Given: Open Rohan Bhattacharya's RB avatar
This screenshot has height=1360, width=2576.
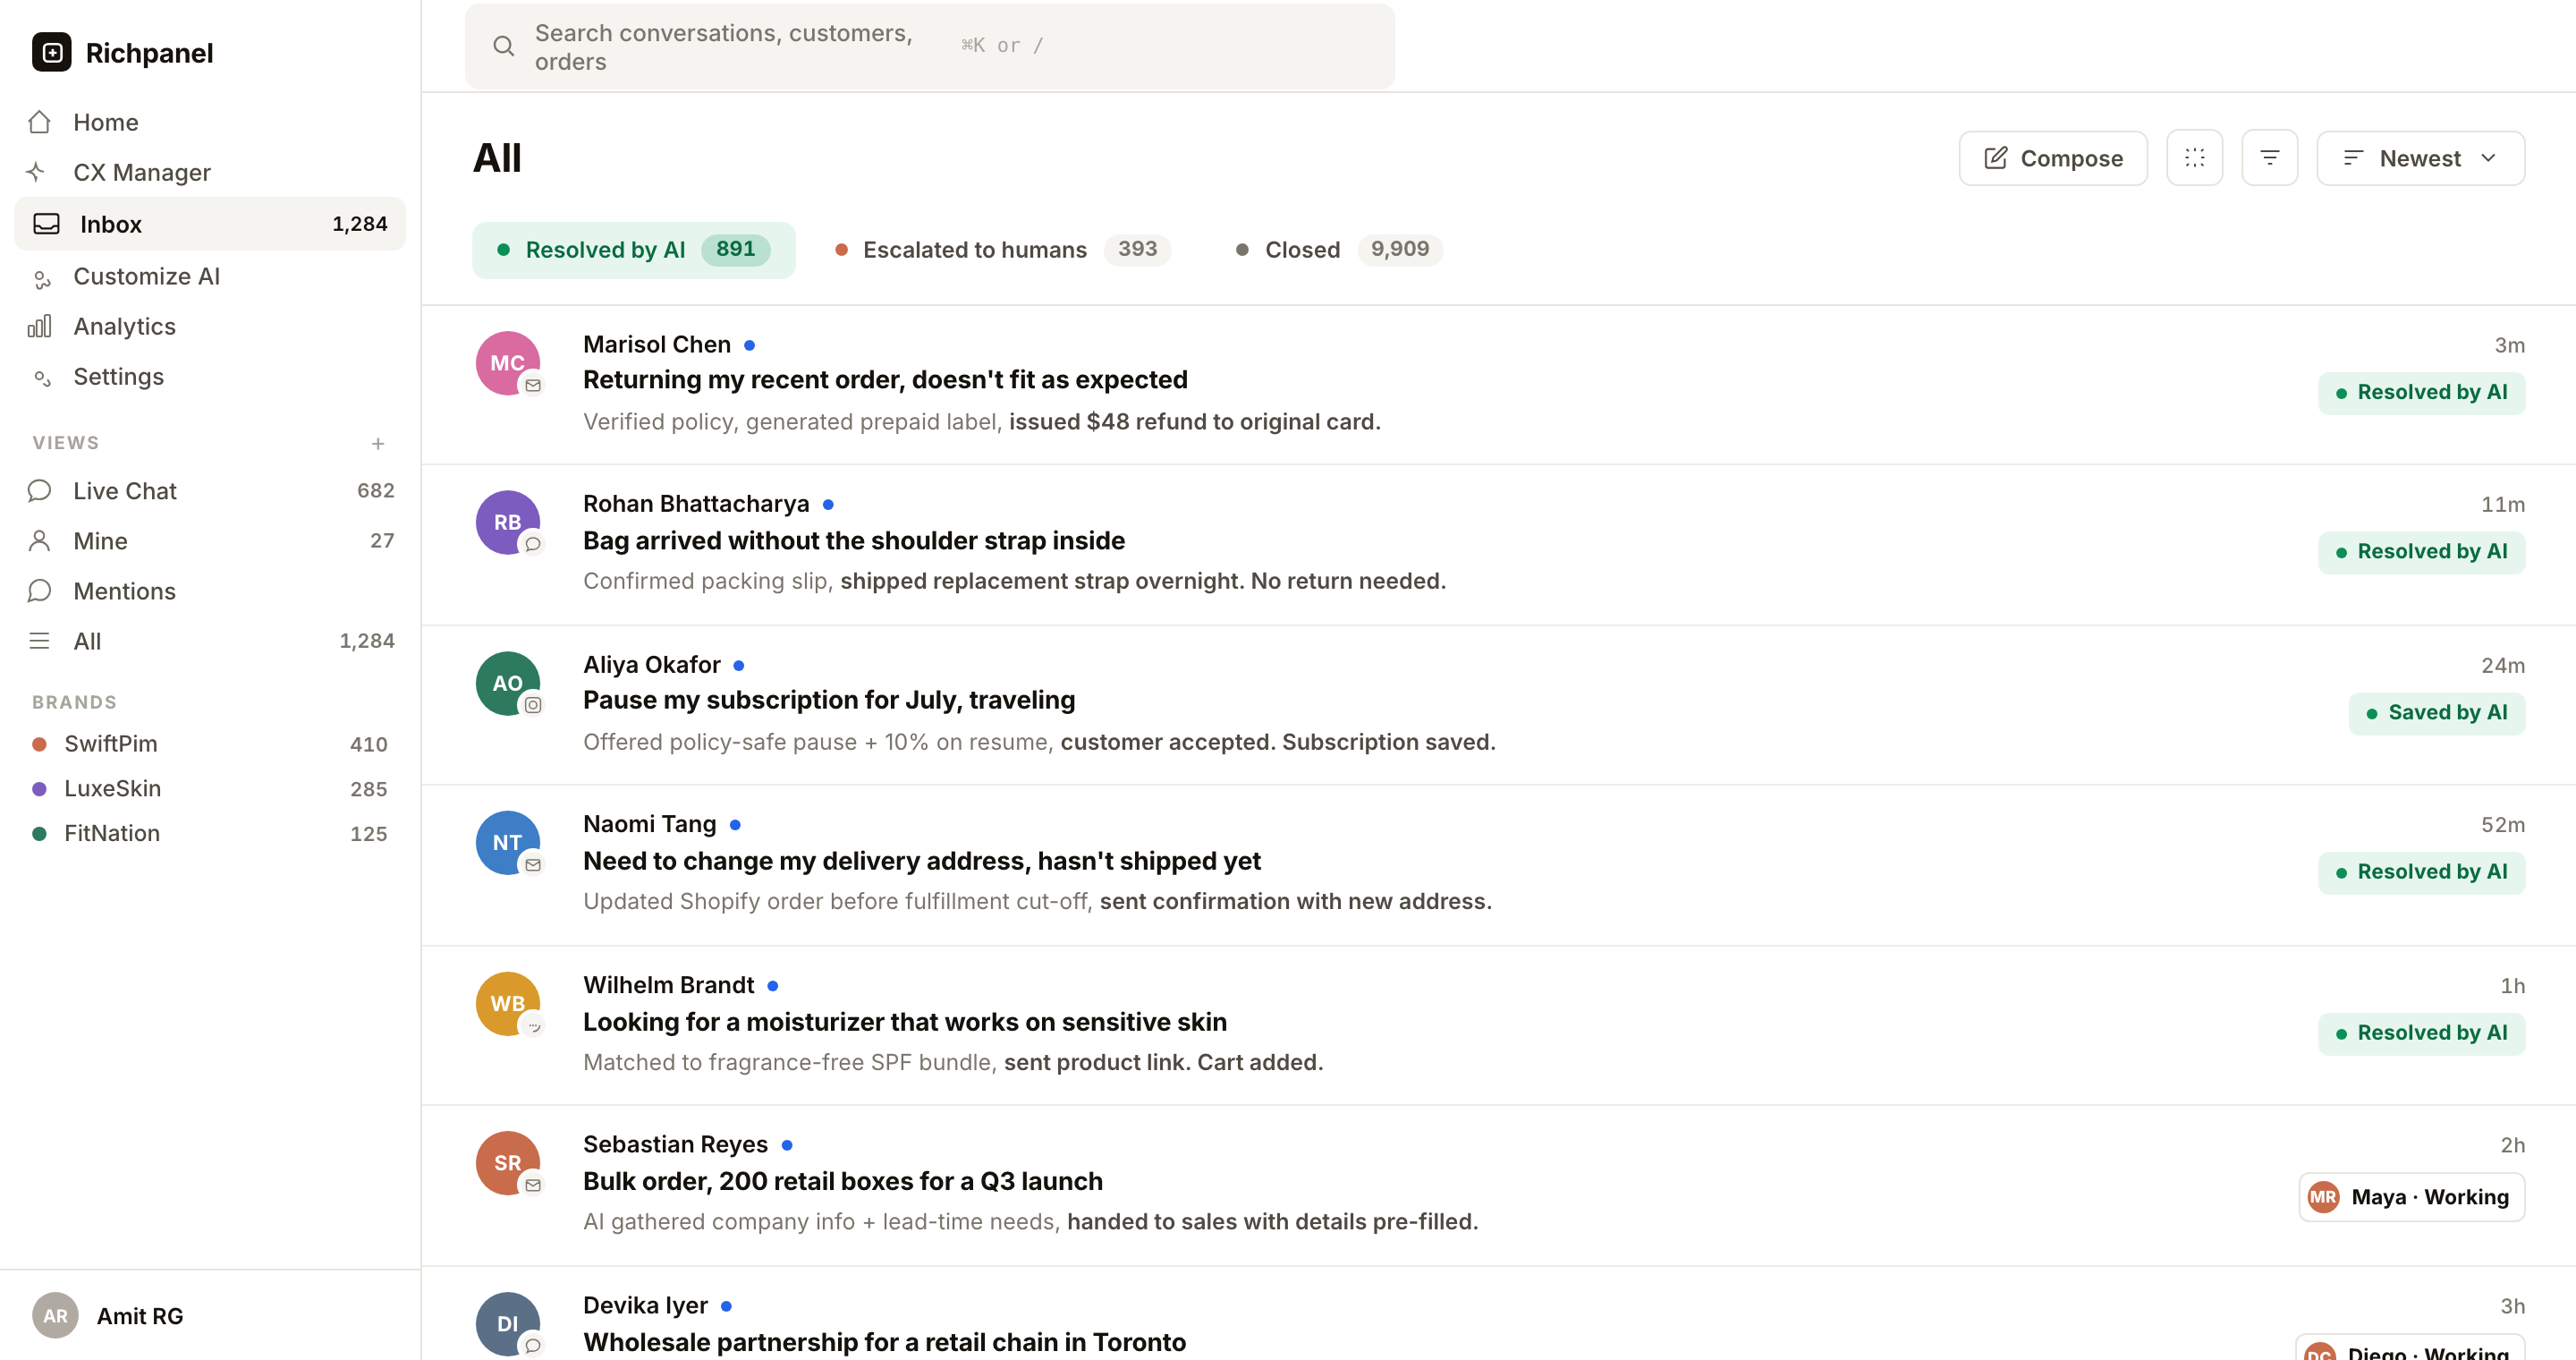Looking at the screenshot, I should 508,522.
